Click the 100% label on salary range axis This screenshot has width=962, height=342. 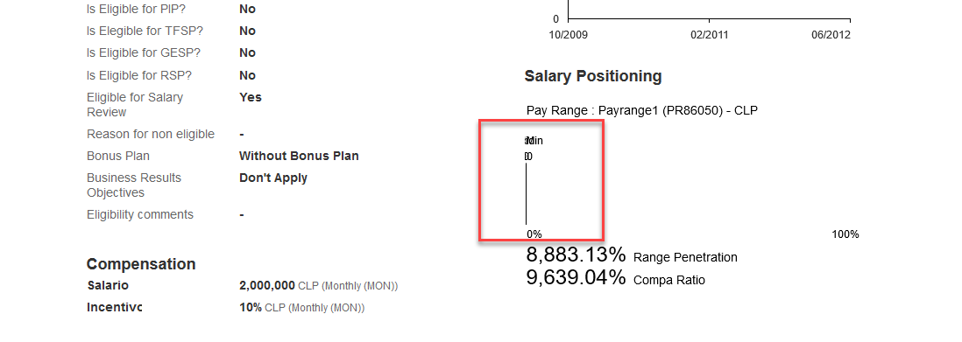(845, 234)
